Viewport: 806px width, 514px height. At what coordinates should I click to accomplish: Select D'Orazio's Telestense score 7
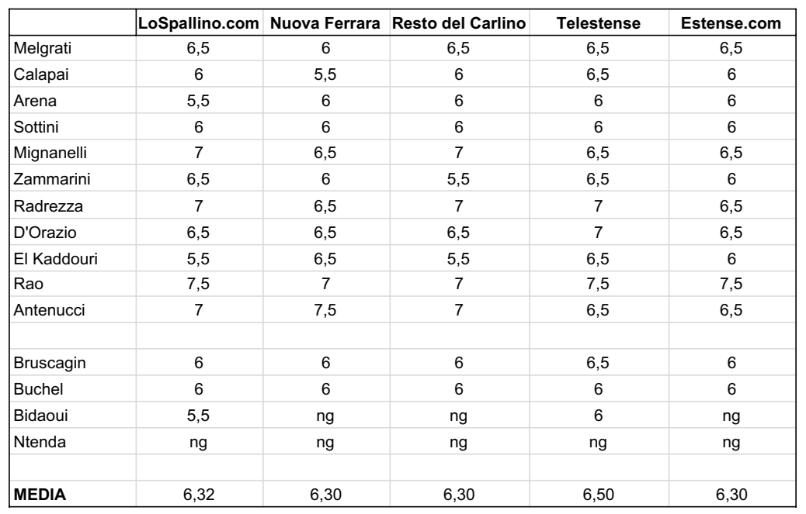tap(599, 233)
